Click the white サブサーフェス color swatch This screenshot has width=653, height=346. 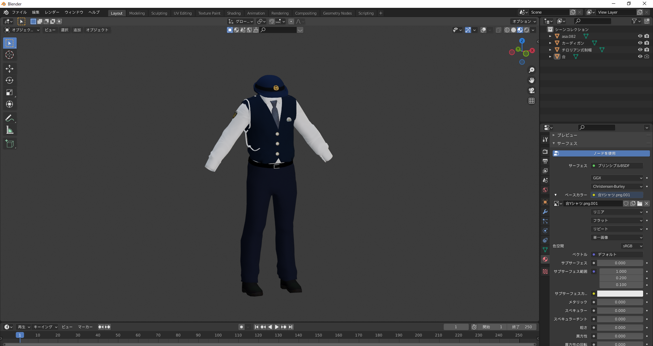coord(620,294)
